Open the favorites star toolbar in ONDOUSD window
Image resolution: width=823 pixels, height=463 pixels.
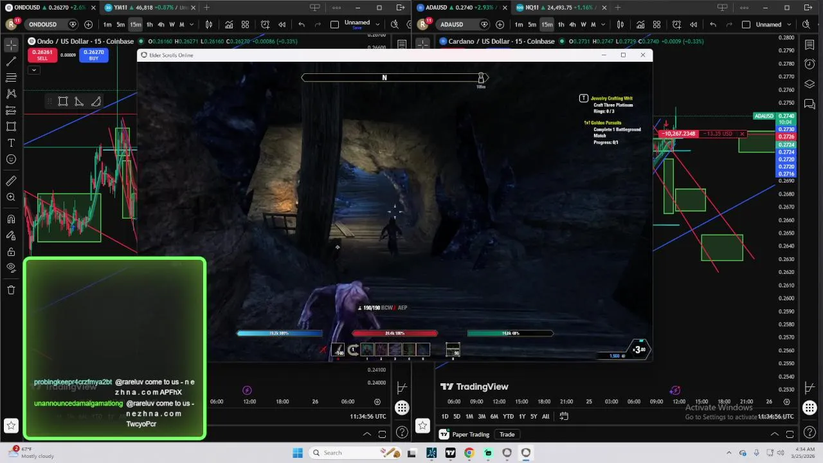[11, 425]
